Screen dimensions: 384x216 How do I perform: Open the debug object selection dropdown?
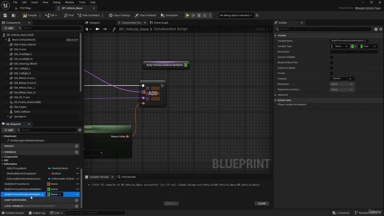point(235,16)
